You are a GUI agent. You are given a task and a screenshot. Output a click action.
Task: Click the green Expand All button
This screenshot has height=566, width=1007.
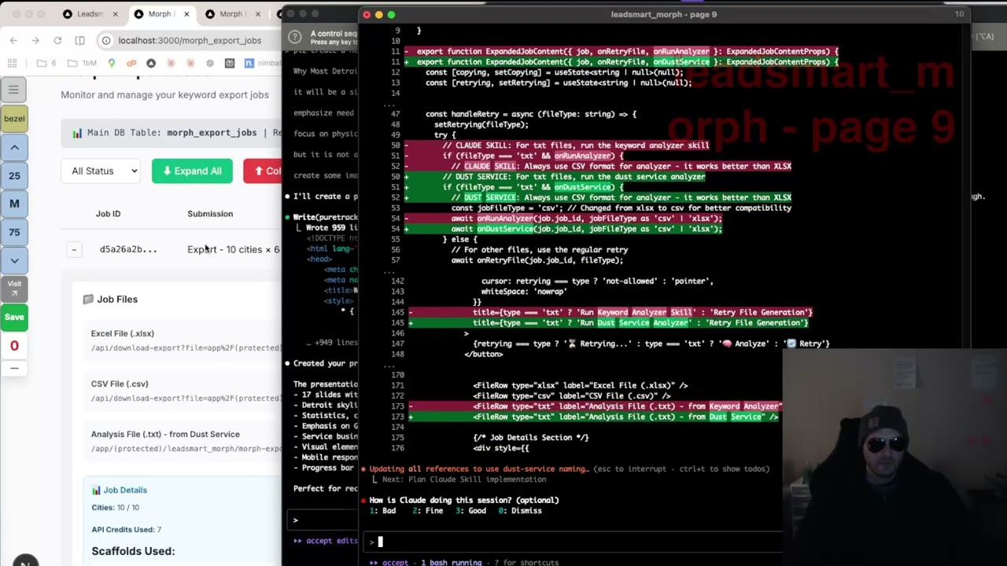click(x=192, y=171)
